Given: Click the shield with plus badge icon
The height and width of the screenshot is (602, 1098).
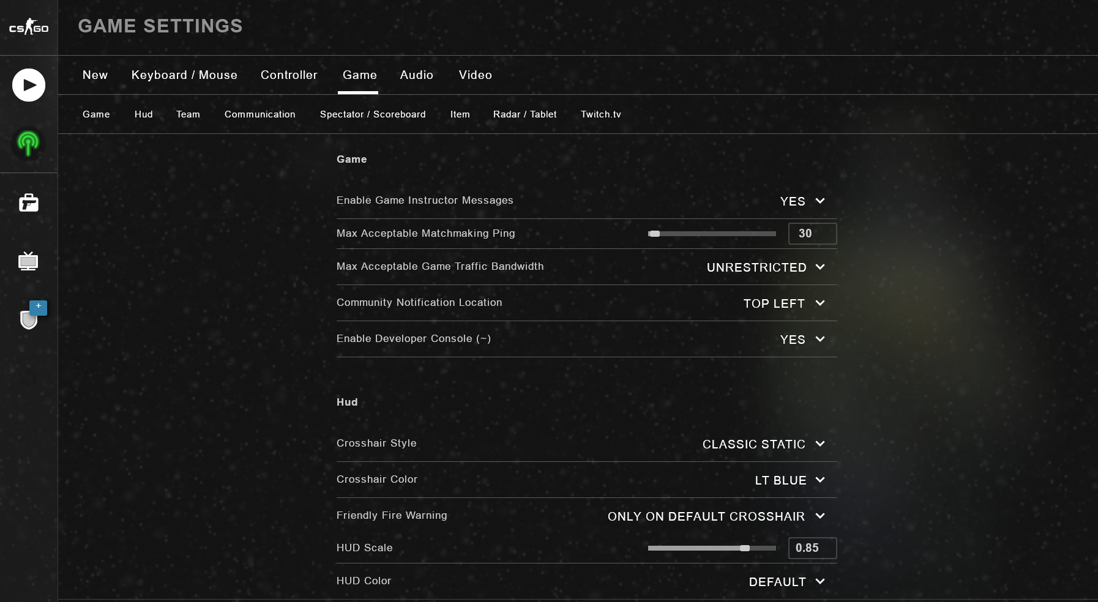Looking at the screenshot, I should [x=29, y=318].
